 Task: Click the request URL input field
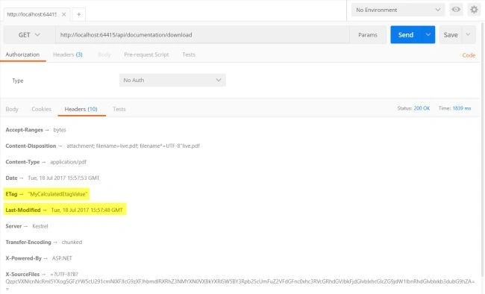click(x=203, y=35)
